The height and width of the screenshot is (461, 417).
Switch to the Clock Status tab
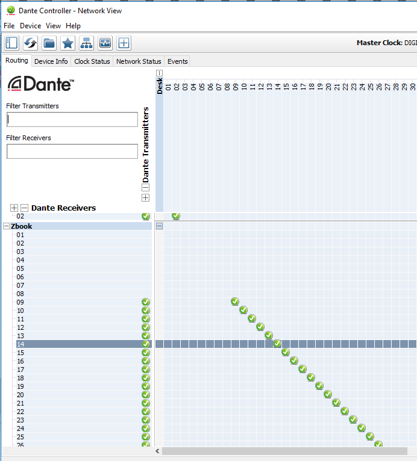pos(92,61)
